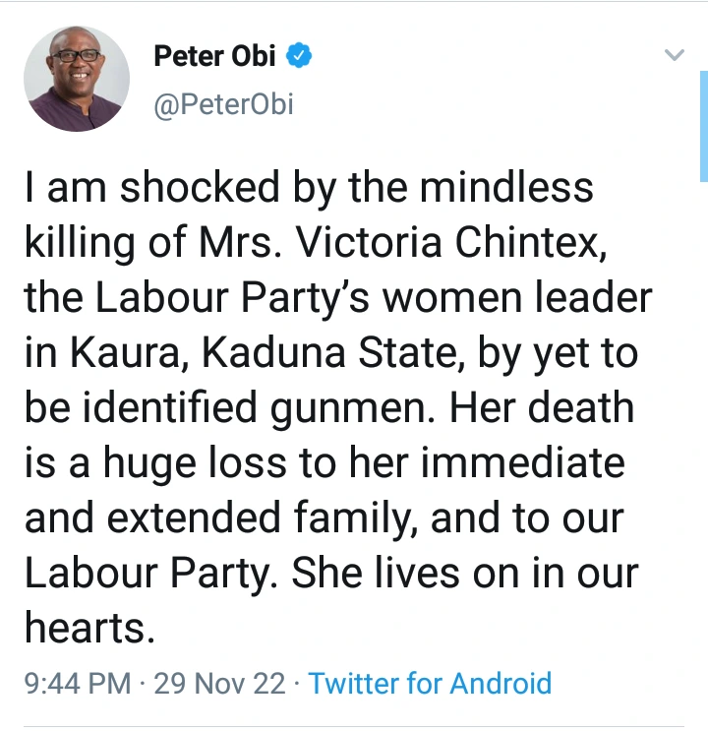Open Peter Obi's profile picture

click(78, 79)
